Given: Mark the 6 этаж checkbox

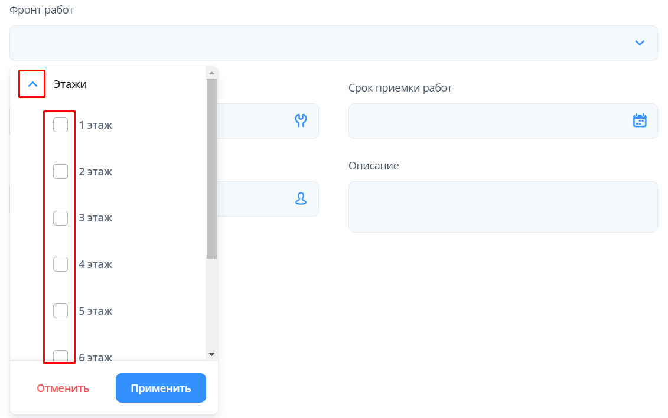Looking at the screenshot, I should pyautogui.click(x=60, y=356).
